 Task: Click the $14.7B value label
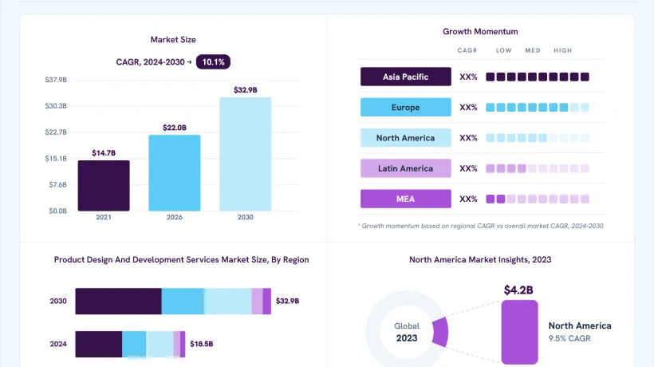click(x=104, y=153)
